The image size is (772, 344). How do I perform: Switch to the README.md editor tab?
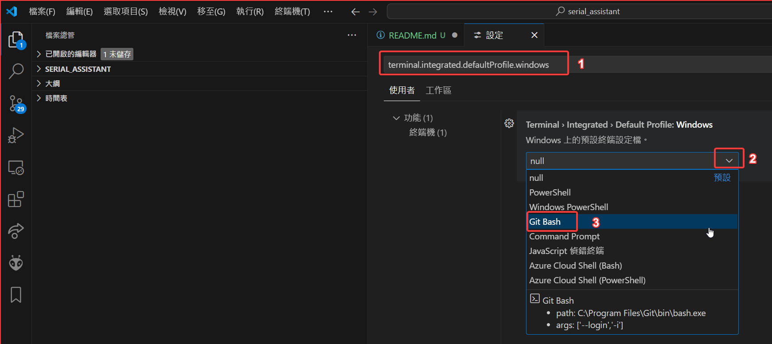[x=412, y=35]
